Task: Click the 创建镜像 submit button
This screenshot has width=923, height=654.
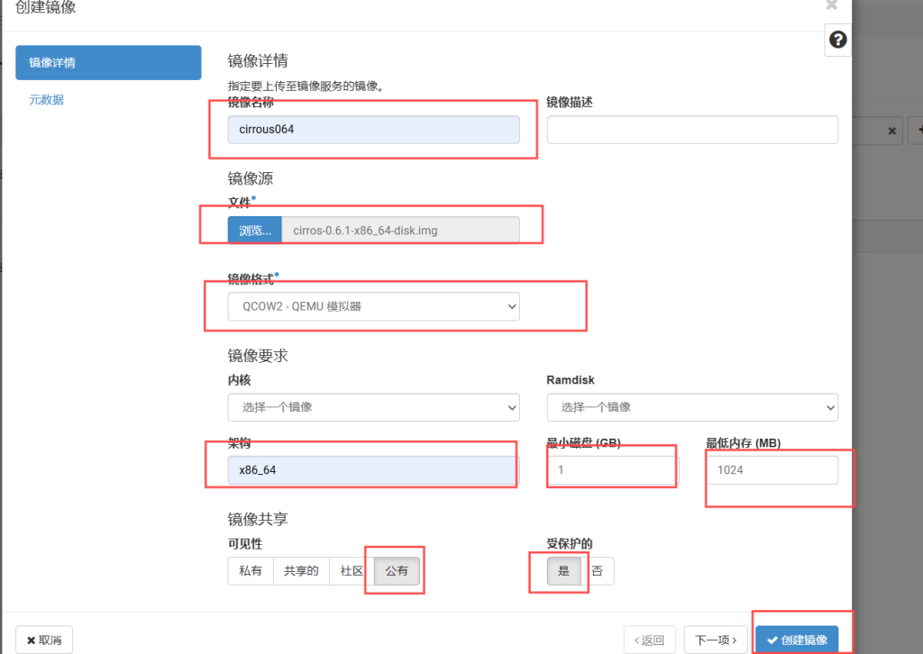Action: click(x=797, y=640)
